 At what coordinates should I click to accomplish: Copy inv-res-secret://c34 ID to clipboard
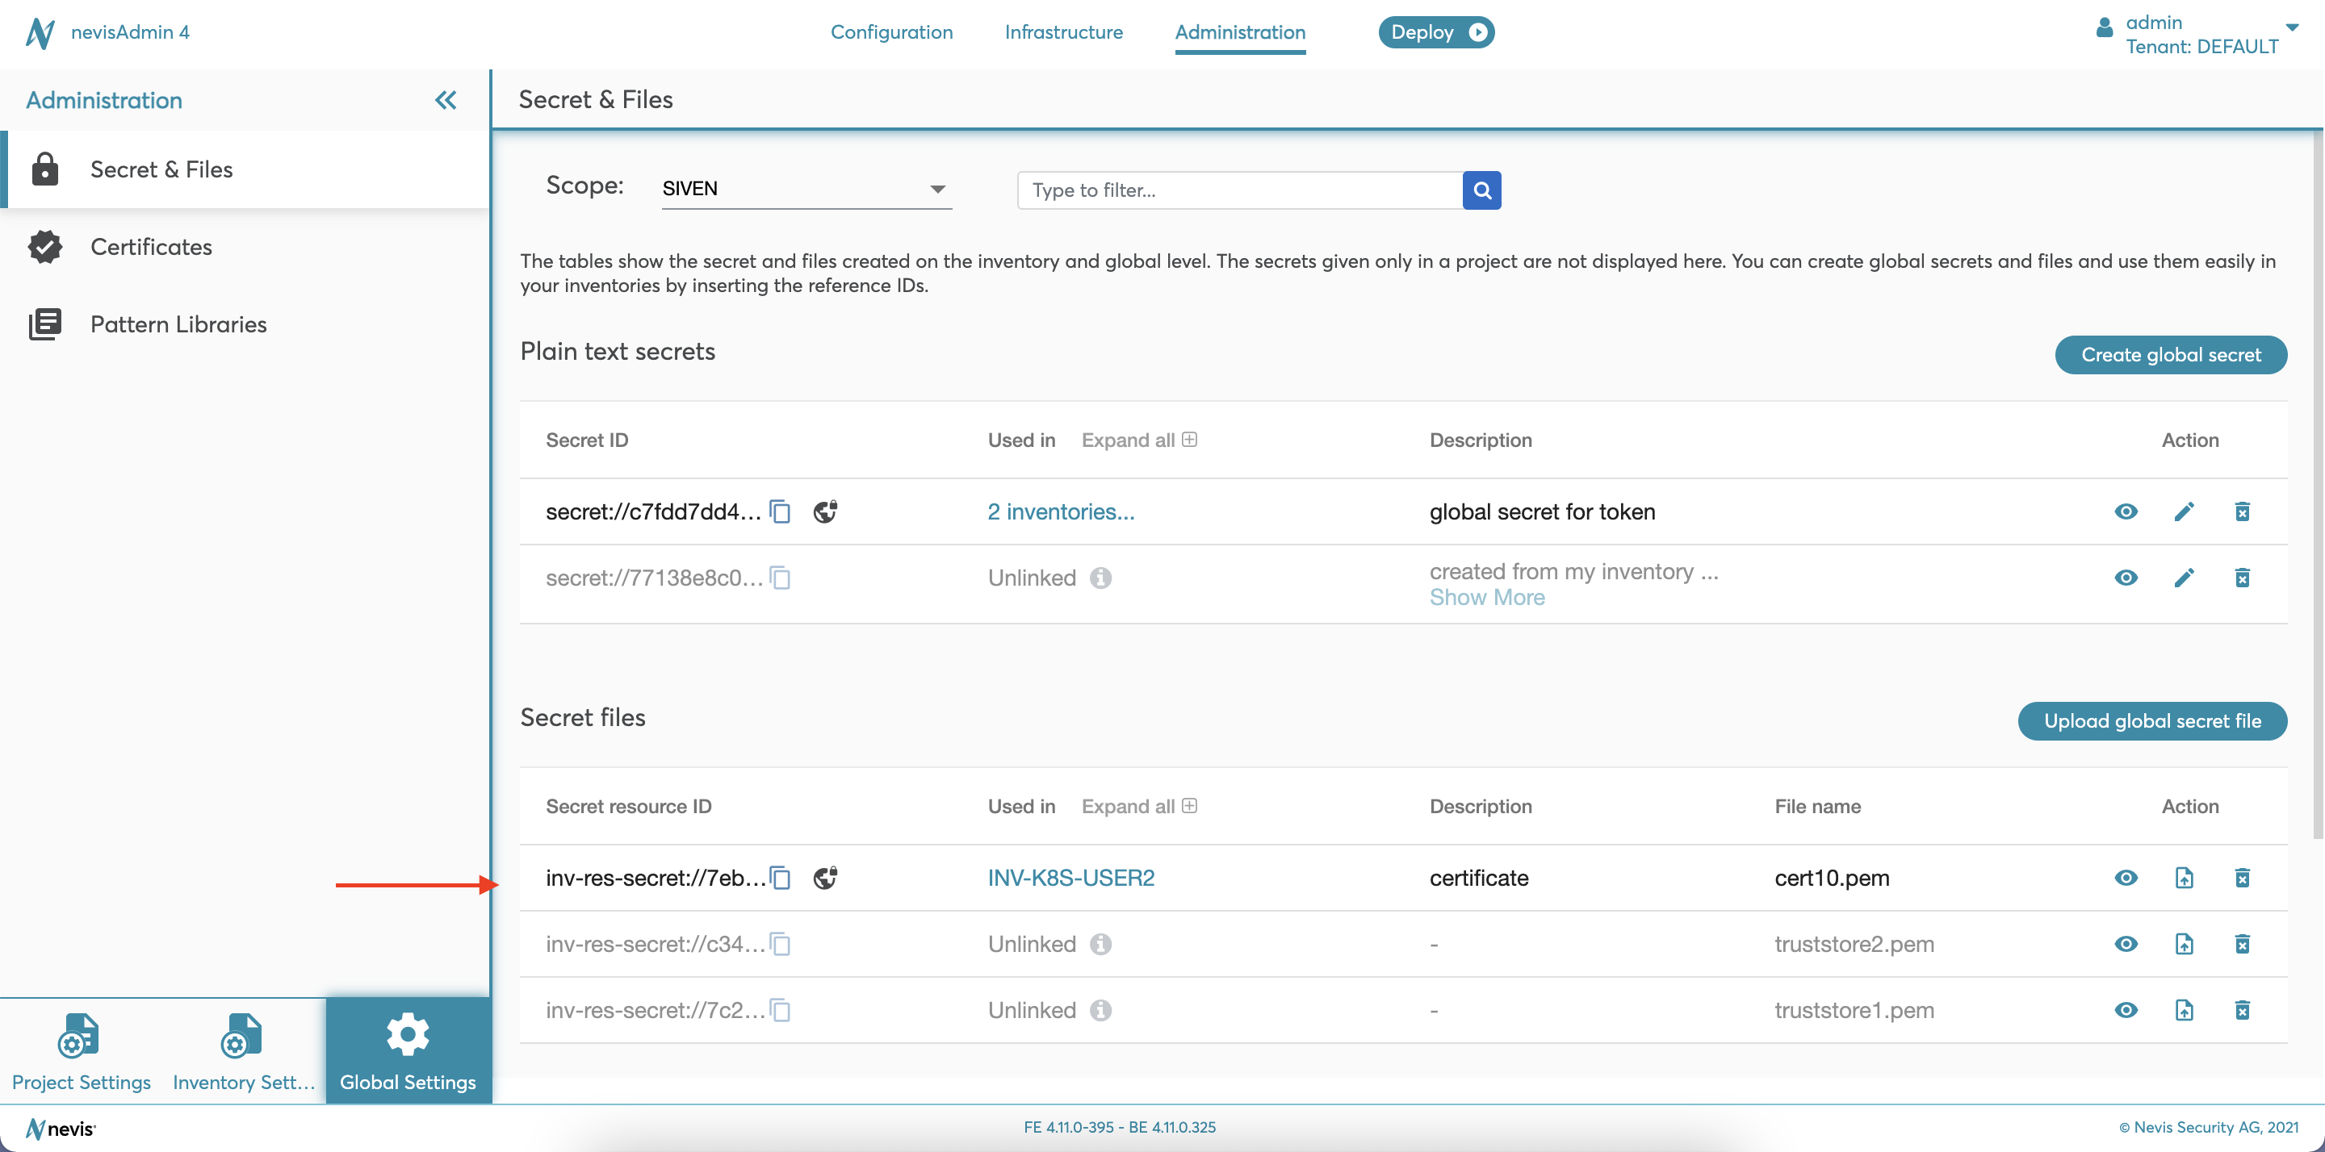781,944
